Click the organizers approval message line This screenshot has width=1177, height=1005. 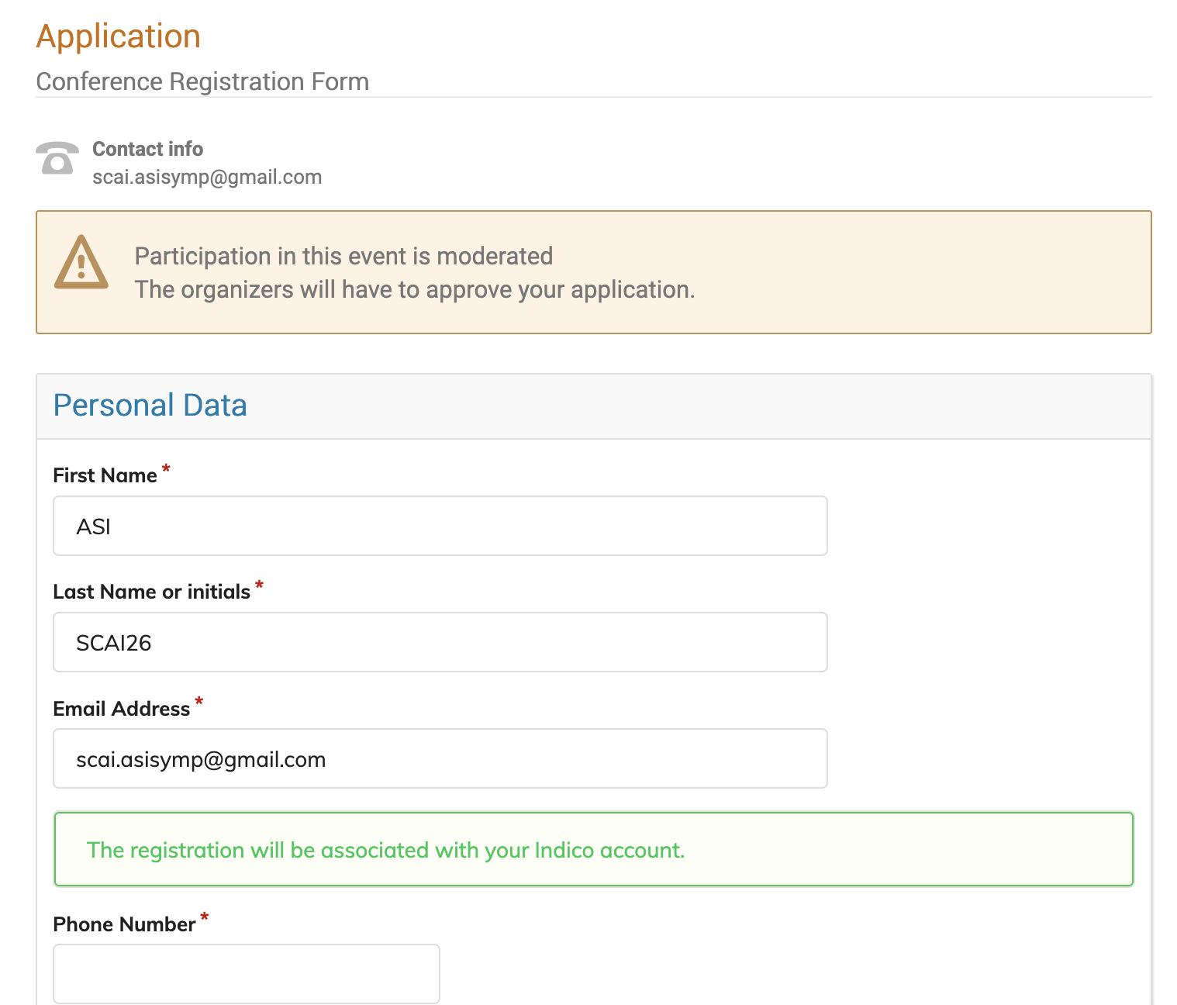tap(415, 289)
